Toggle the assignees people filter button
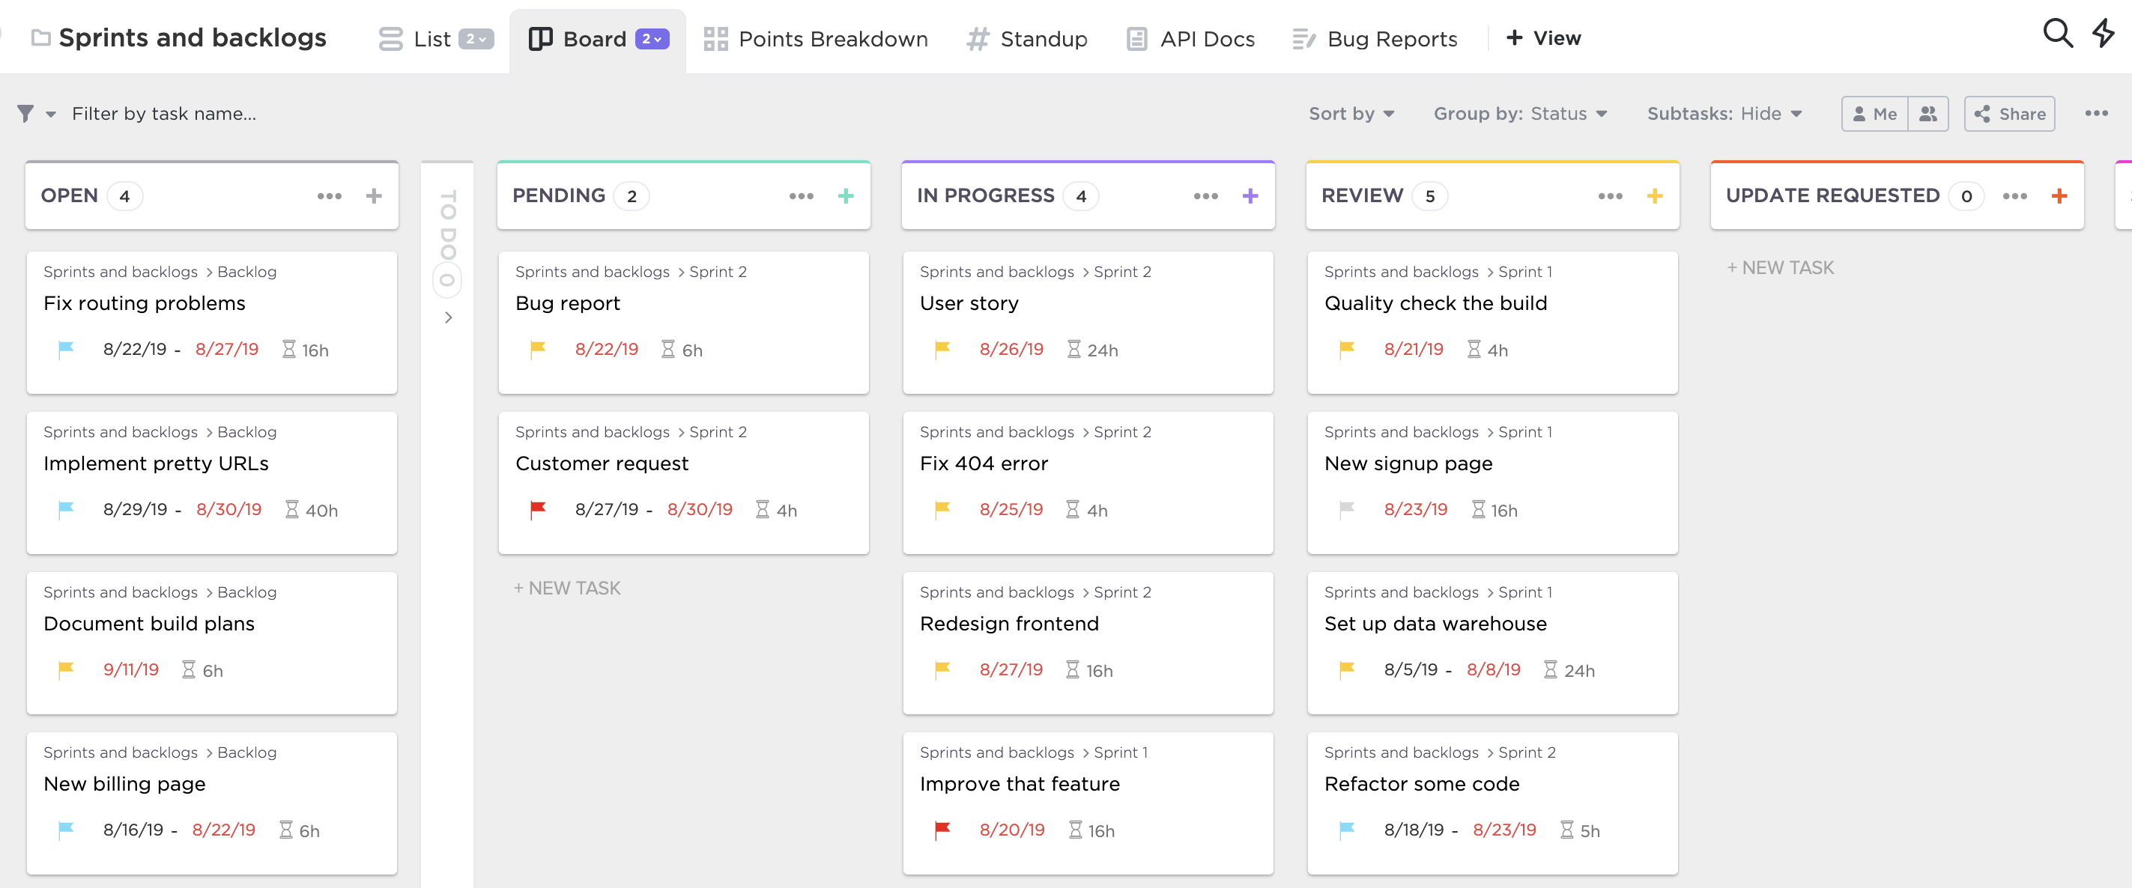Viewport: 2132px width, 888px height. click(1927, 115)
